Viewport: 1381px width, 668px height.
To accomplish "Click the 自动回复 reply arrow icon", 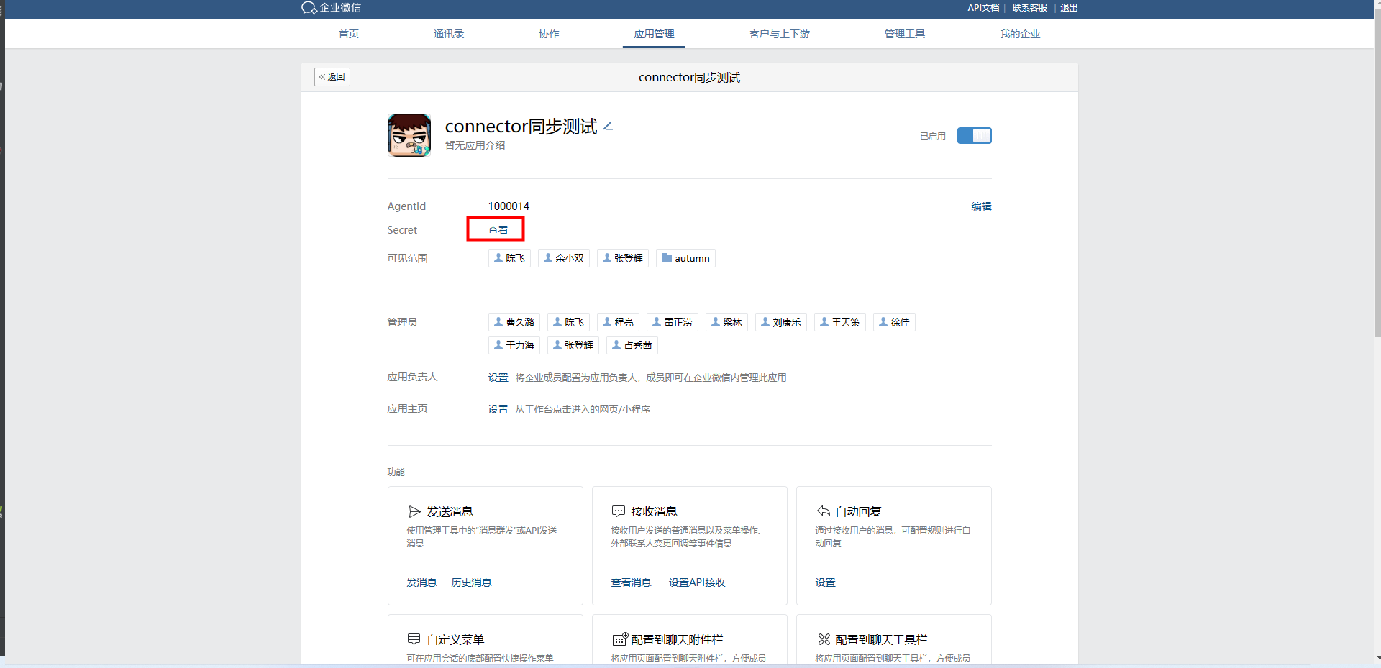I will coord(824,511).
